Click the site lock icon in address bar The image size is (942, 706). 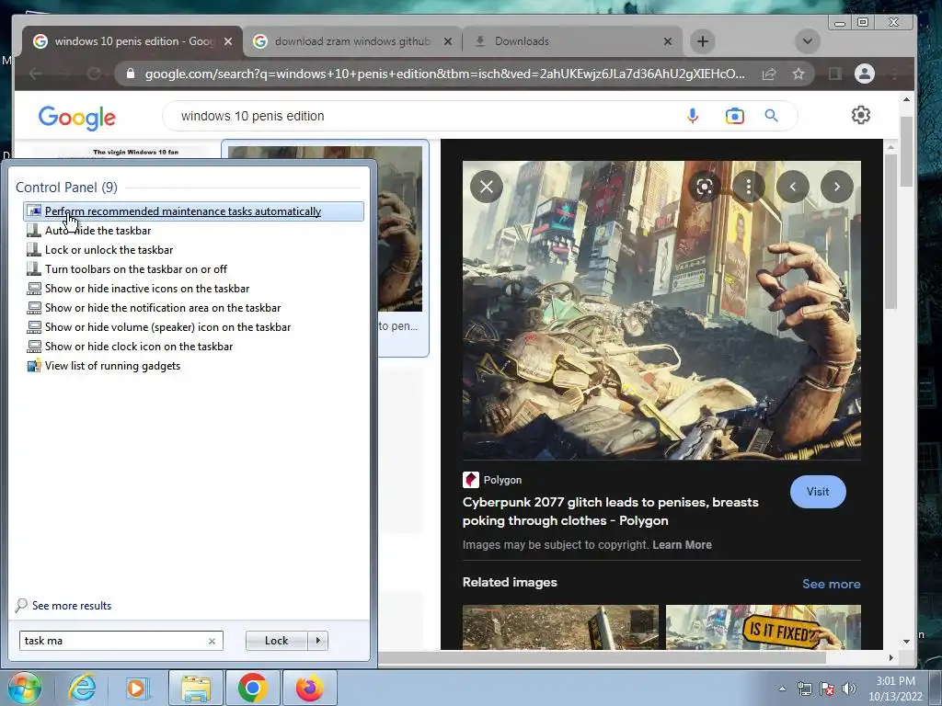pyautogui.click(x=130, y=74)
